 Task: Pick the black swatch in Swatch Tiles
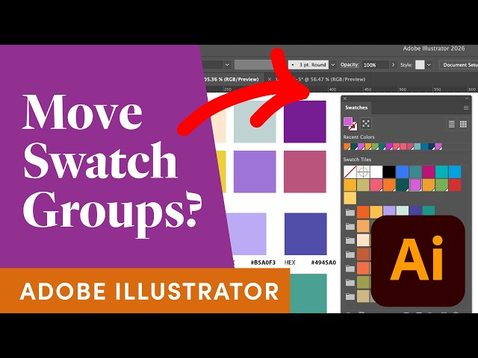389,172
